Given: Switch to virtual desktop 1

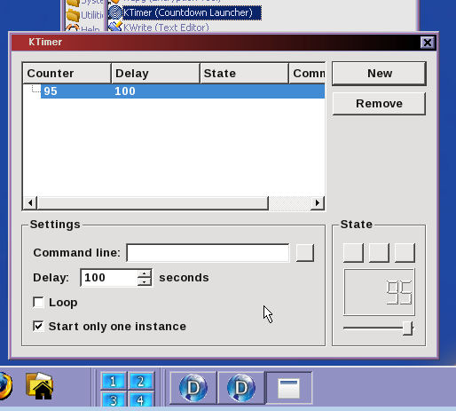Looking at the screenshot, I should (114, 382).
